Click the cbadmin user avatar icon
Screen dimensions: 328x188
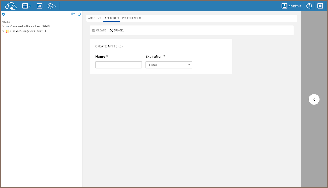pyautogui.click(x=284, y=6)
